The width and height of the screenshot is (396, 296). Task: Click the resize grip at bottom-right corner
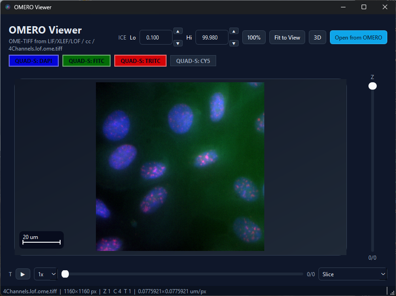pyautogui.click(x=393, y=293)
